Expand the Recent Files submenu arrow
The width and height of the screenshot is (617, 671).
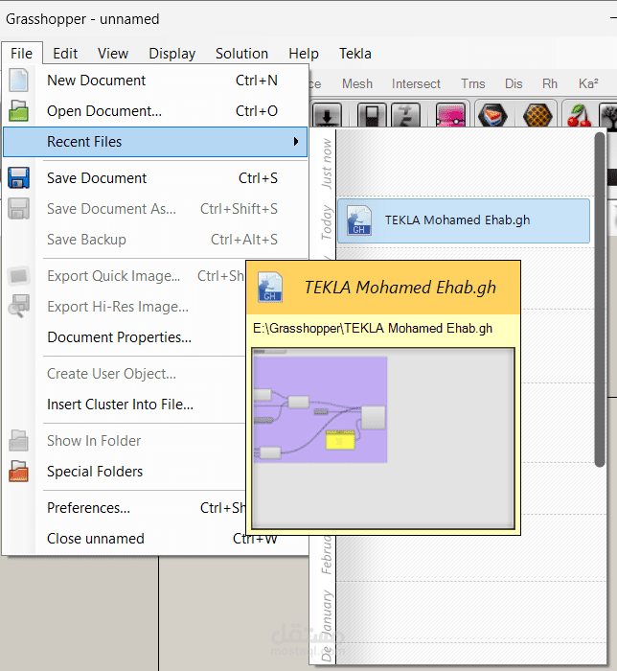click(x=296, y=142)
